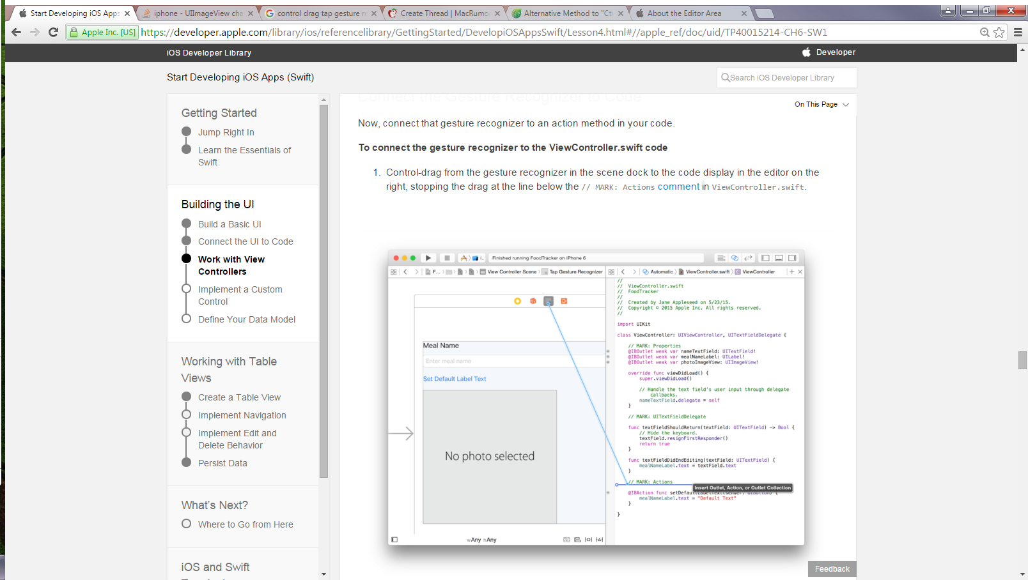Close the About the Editor Area tab
Screen dimensions: 1028x580
point(744,13)
